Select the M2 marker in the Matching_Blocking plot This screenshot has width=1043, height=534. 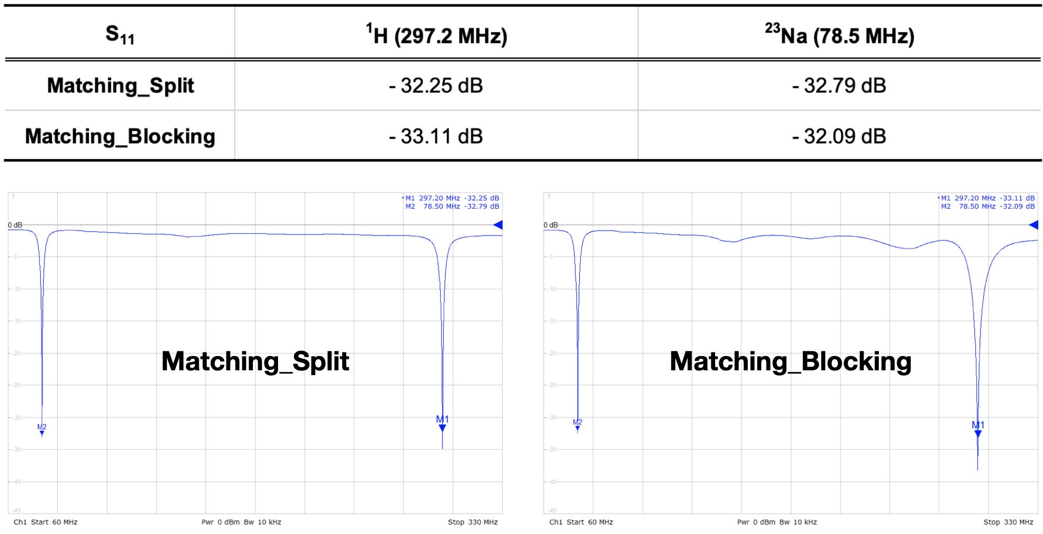(x=578, y=424)
